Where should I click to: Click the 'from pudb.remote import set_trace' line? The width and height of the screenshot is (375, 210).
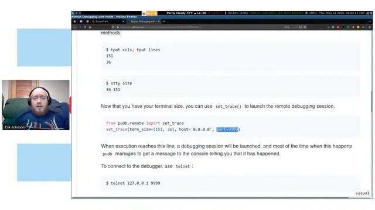click(x=145, y=123)
